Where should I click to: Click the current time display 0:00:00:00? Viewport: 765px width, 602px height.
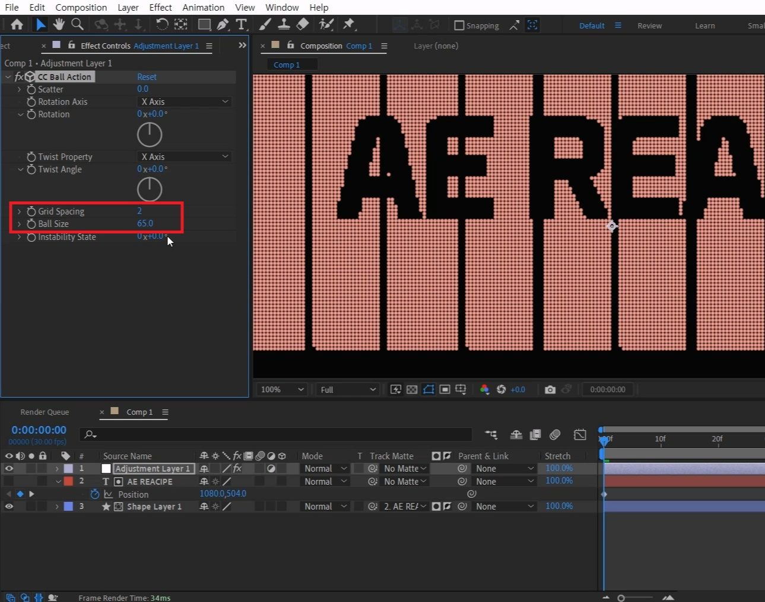click(39, 430)
